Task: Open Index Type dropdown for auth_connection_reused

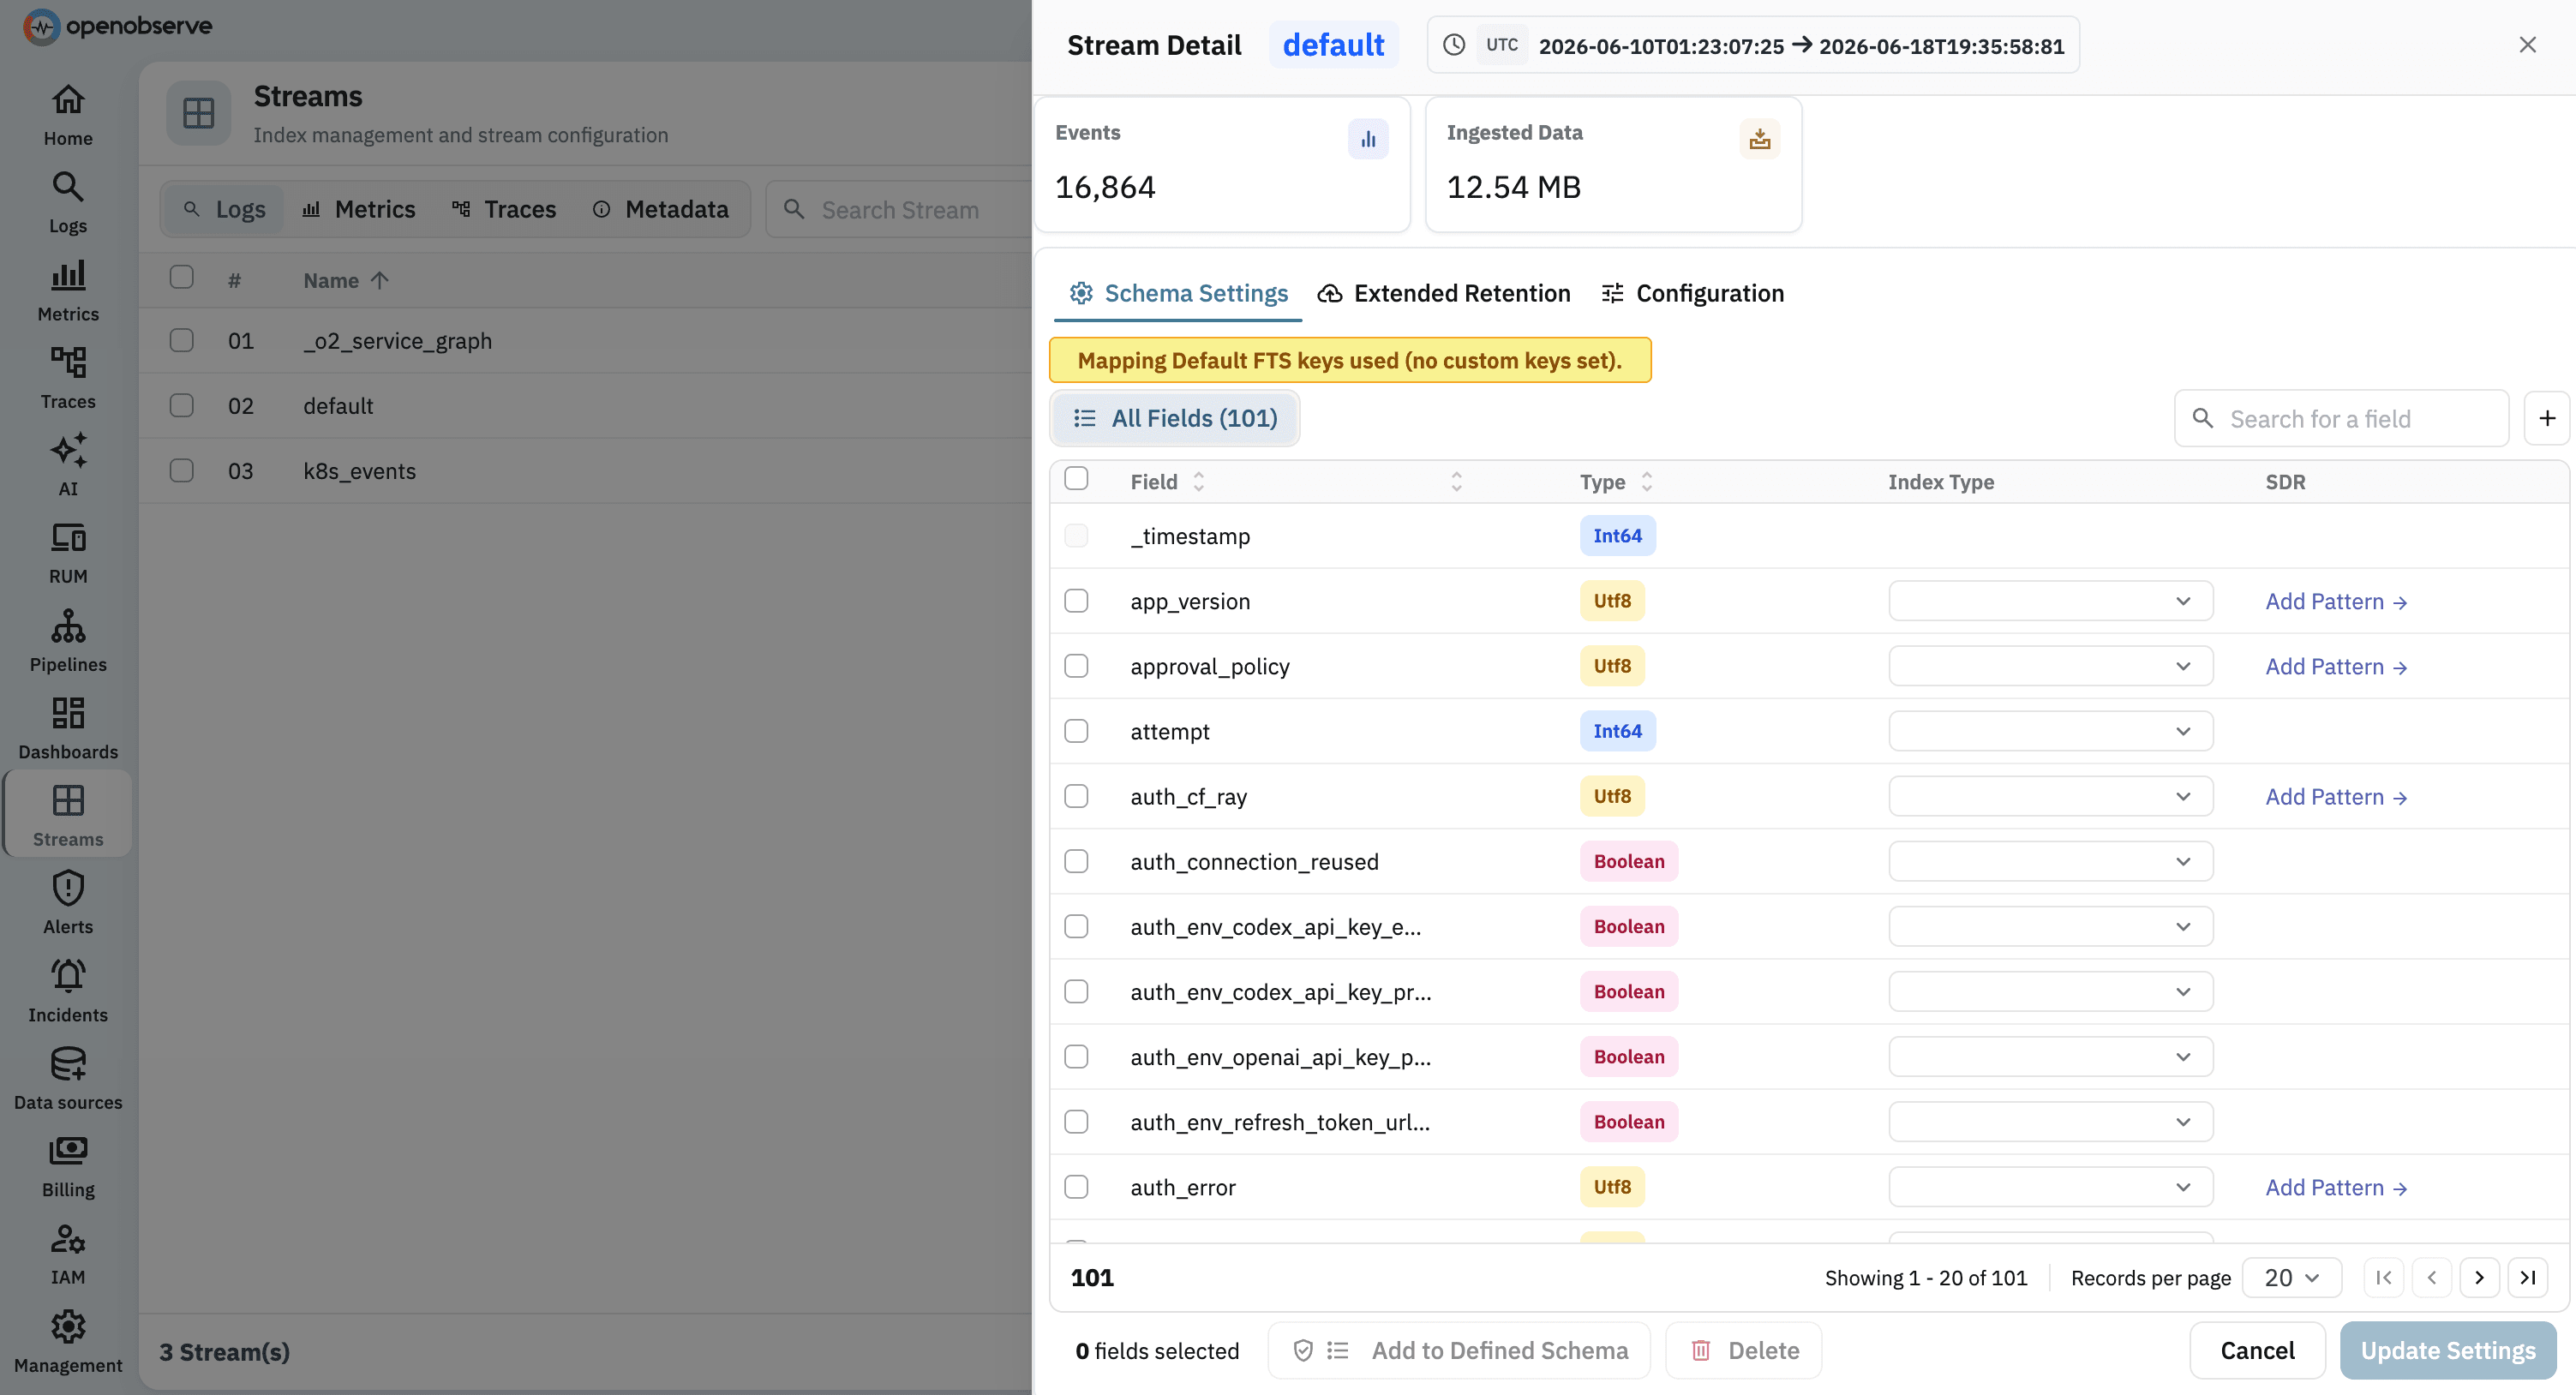Action: 2050,861
